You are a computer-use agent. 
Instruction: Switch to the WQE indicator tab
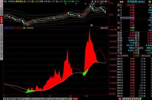75,99
